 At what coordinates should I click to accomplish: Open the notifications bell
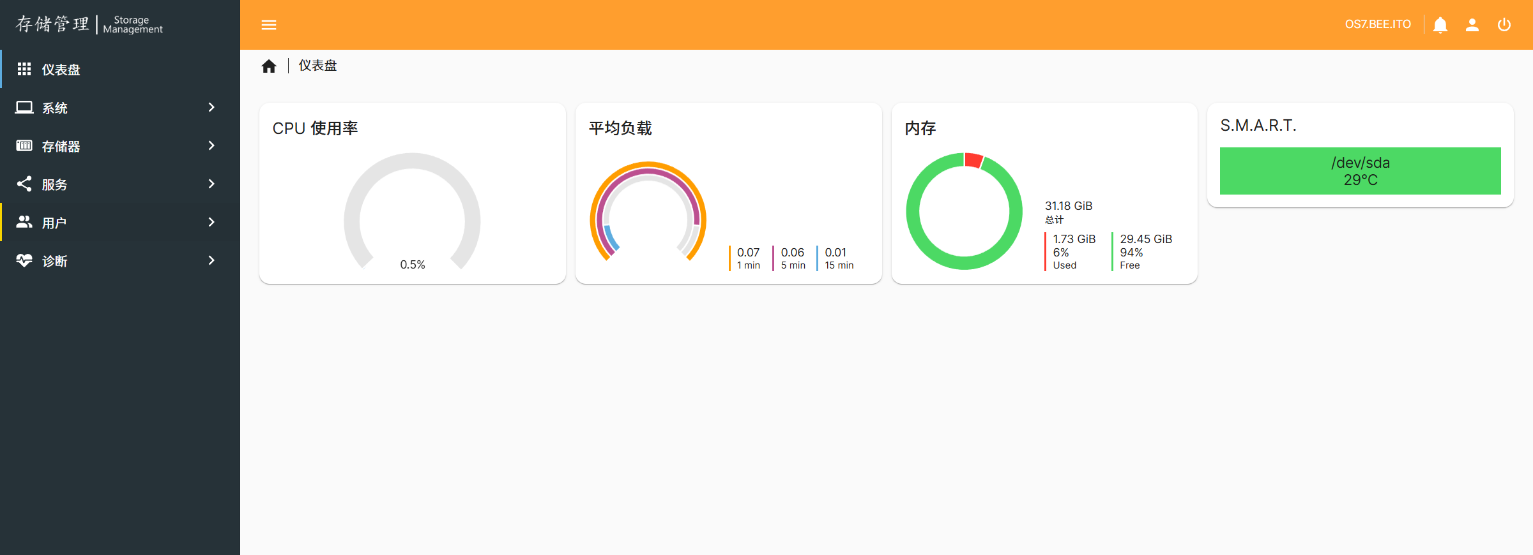pyautogui.click(x=1440, y=25)
